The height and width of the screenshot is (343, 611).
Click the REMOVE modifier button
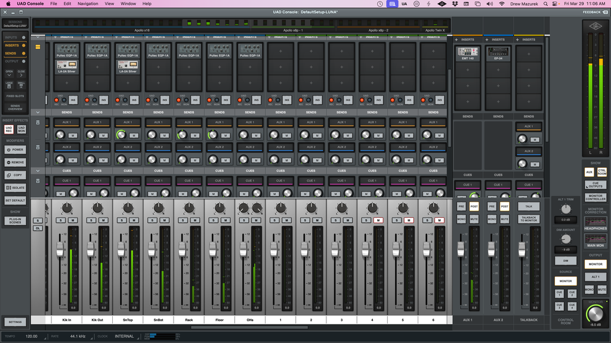15,163
